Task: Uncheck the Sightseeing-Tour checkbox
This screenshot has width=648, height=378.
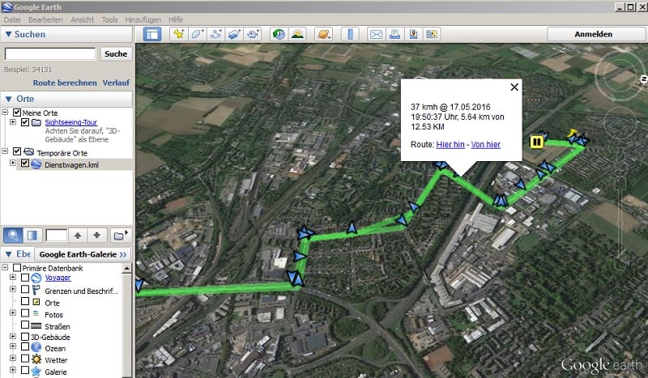Action: tap(25, 122)
